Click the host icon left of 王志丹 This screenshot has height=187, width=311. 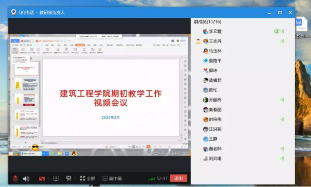pos(198,41)
